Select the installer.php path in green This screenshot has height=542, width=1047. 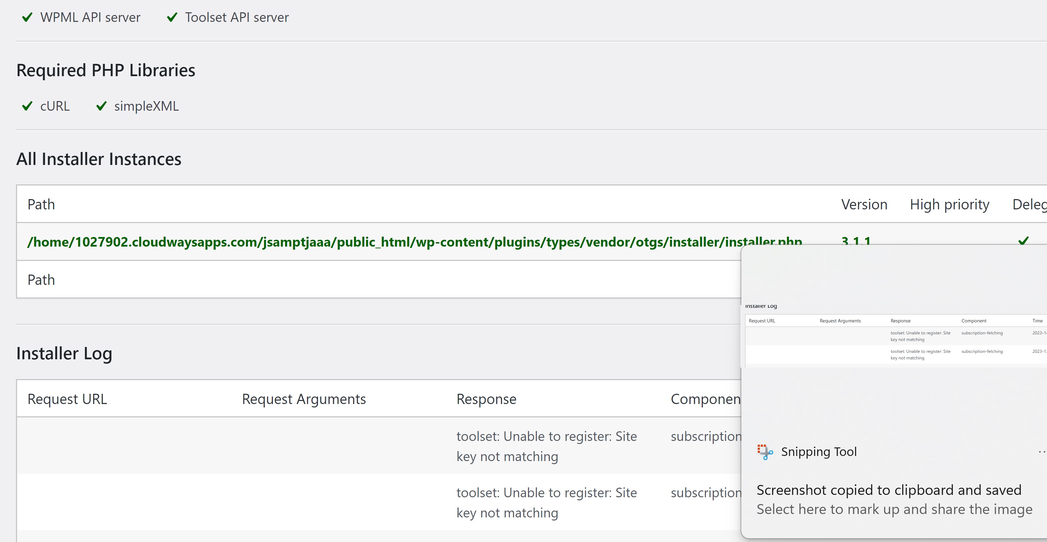415,242
